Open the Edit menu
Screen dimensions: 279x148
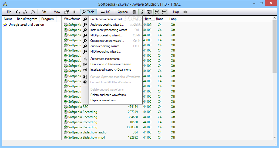click(x=44, y=12)
